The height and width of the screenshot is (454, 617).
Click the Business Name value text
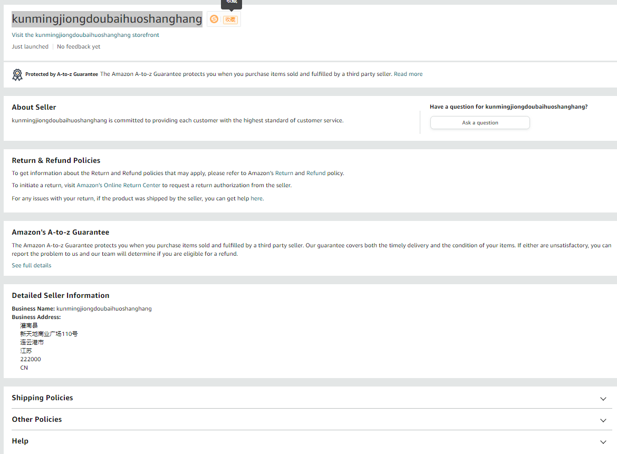(x=104, y=309)
